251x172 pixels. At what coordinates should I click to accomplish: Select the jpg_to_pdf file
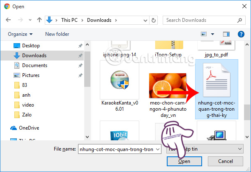pos(216,50)
